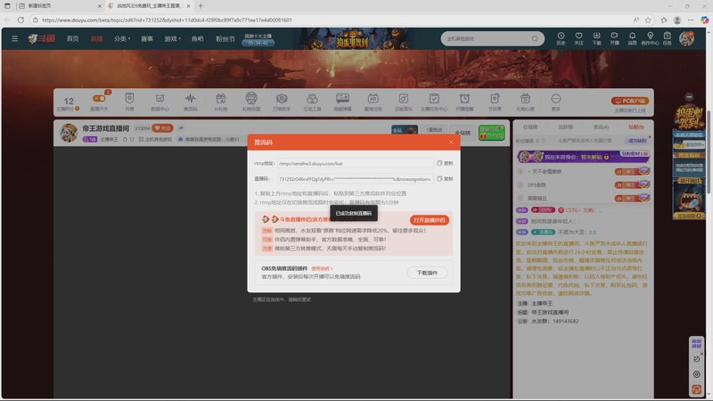Open the 正版音乐 toolbar icon
The width and height of the screenshot is (713, 401).
click(x=404, y=102)
